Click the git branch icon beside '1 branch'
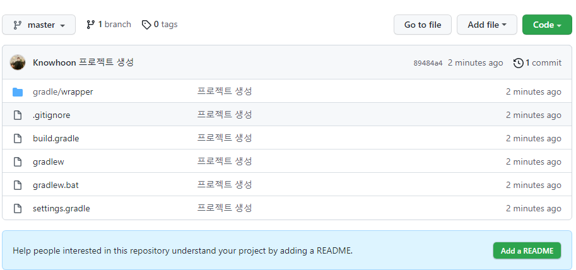Viewport: 576px width, 270px height. pos(90,25)
